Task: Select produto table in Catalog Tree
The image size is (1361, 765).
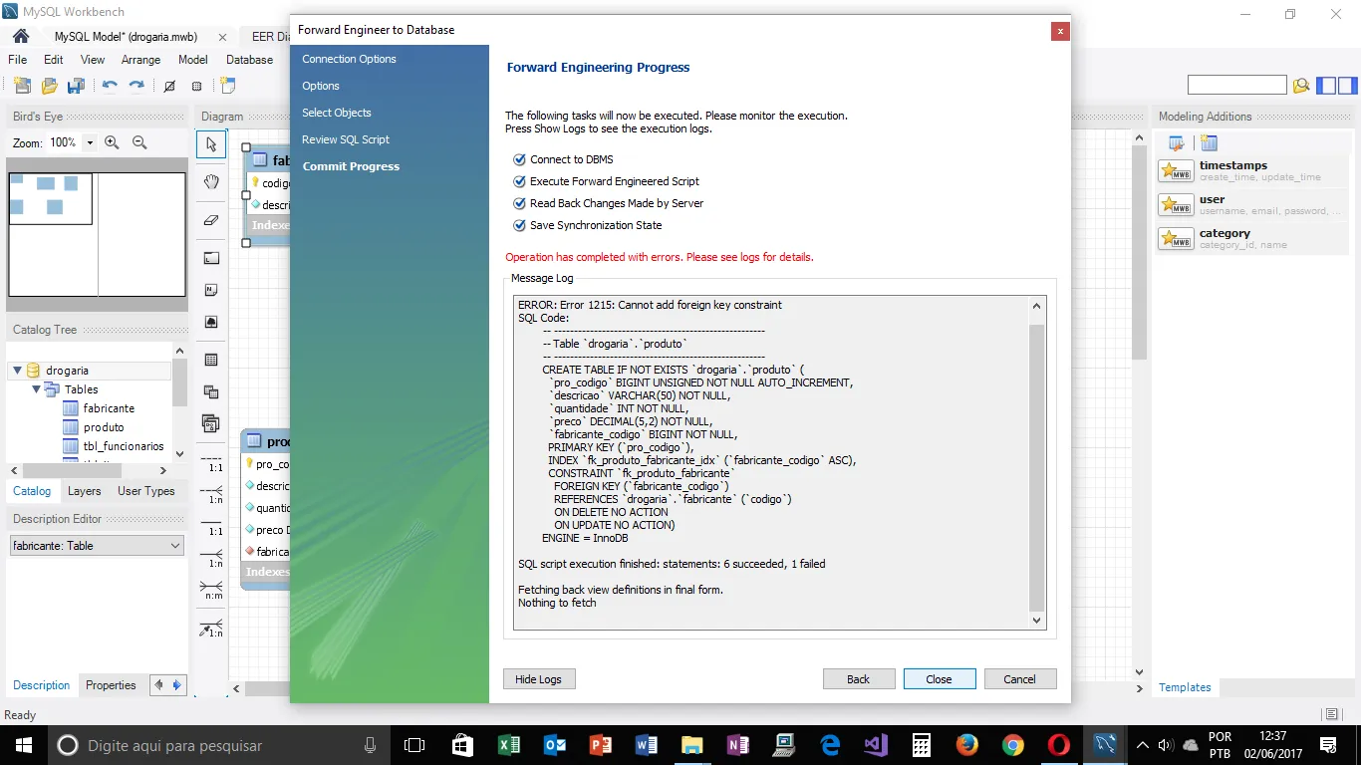Action: click(x=104, y=427)
